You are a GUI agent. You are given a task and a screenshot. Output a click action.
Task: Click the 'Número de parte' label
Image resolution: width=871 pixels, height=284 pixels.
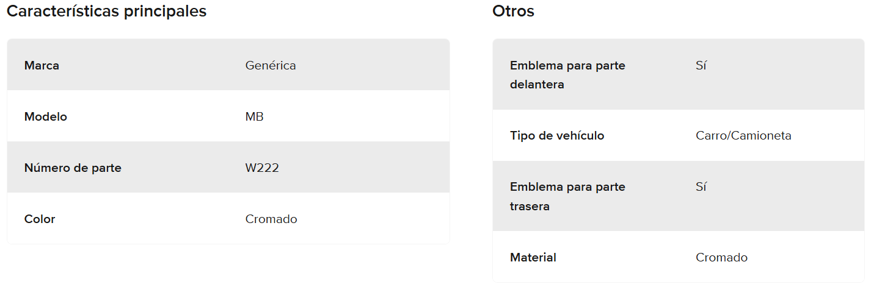tap(73, 168)
